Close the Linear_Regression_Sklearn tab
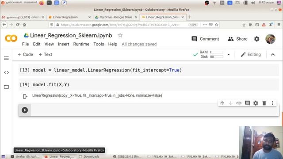Image resolution: width=283 pixels, height=159 pixels. [x=183, y=17]
